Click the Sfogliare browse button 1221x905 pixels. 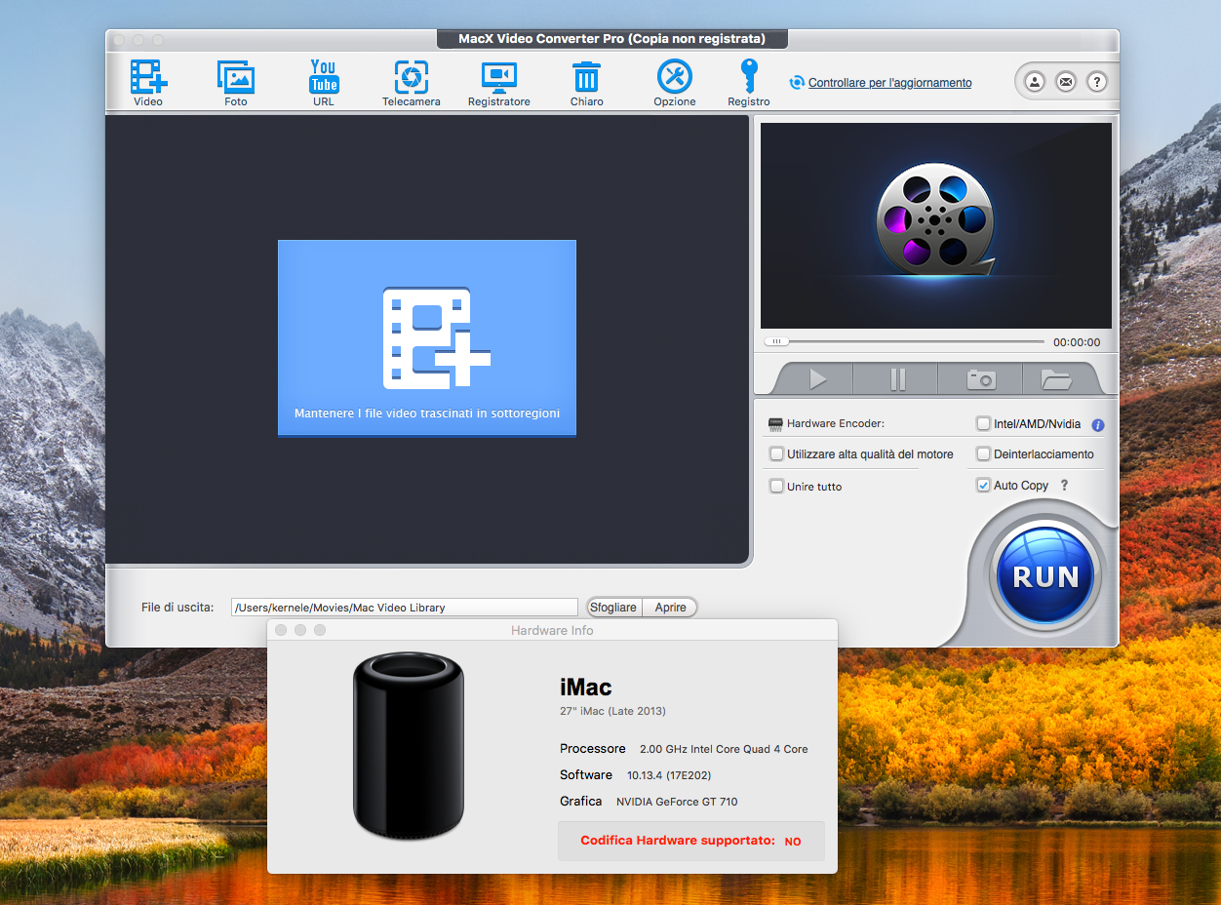(613, 608)
